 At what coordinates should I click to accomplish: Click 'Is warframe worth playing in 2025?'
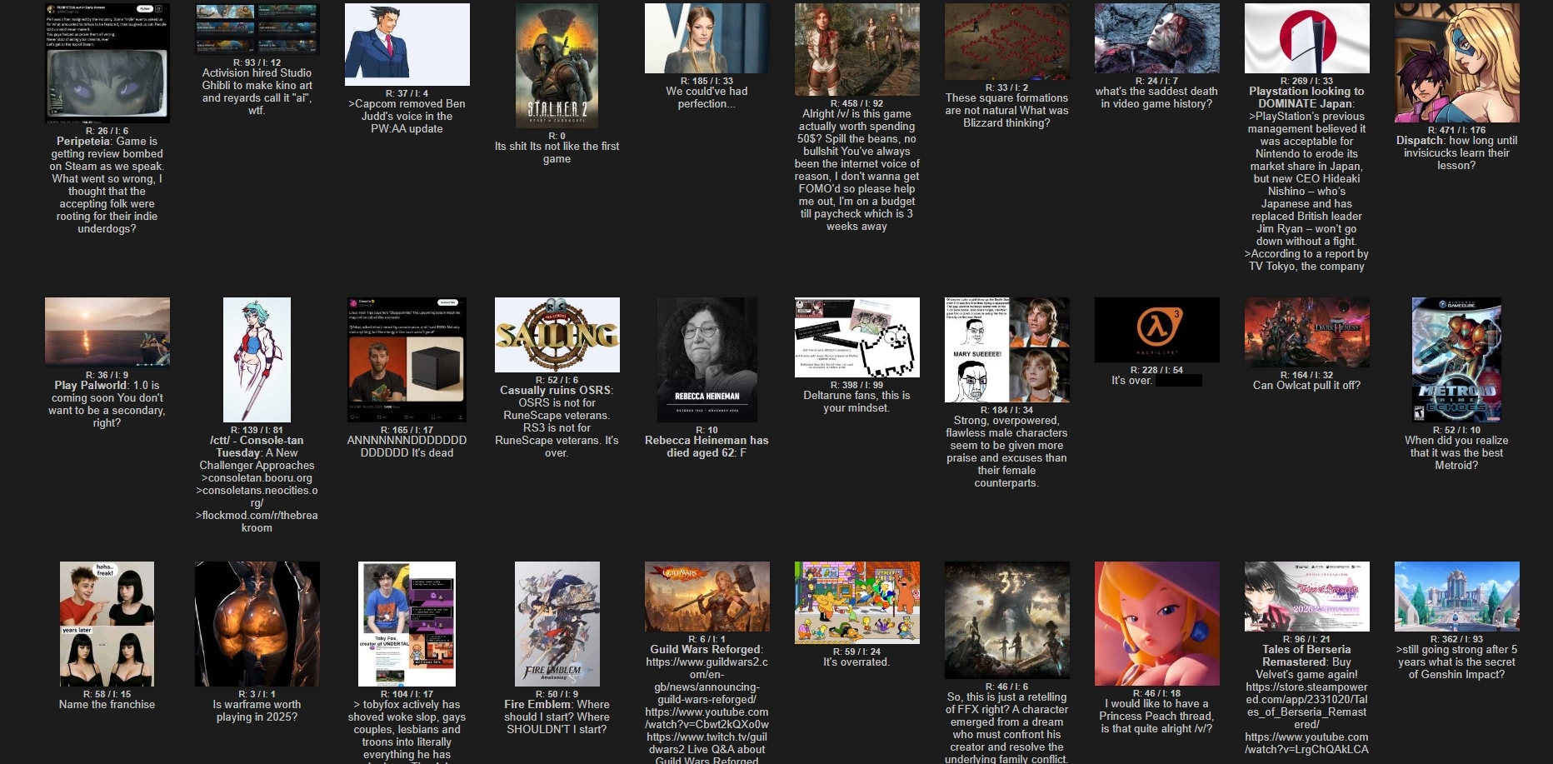(x=257, y=711)
